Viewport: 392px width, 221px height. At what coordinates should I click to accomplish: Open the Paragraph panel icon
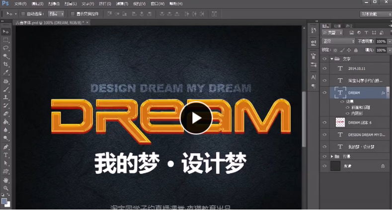313,86
